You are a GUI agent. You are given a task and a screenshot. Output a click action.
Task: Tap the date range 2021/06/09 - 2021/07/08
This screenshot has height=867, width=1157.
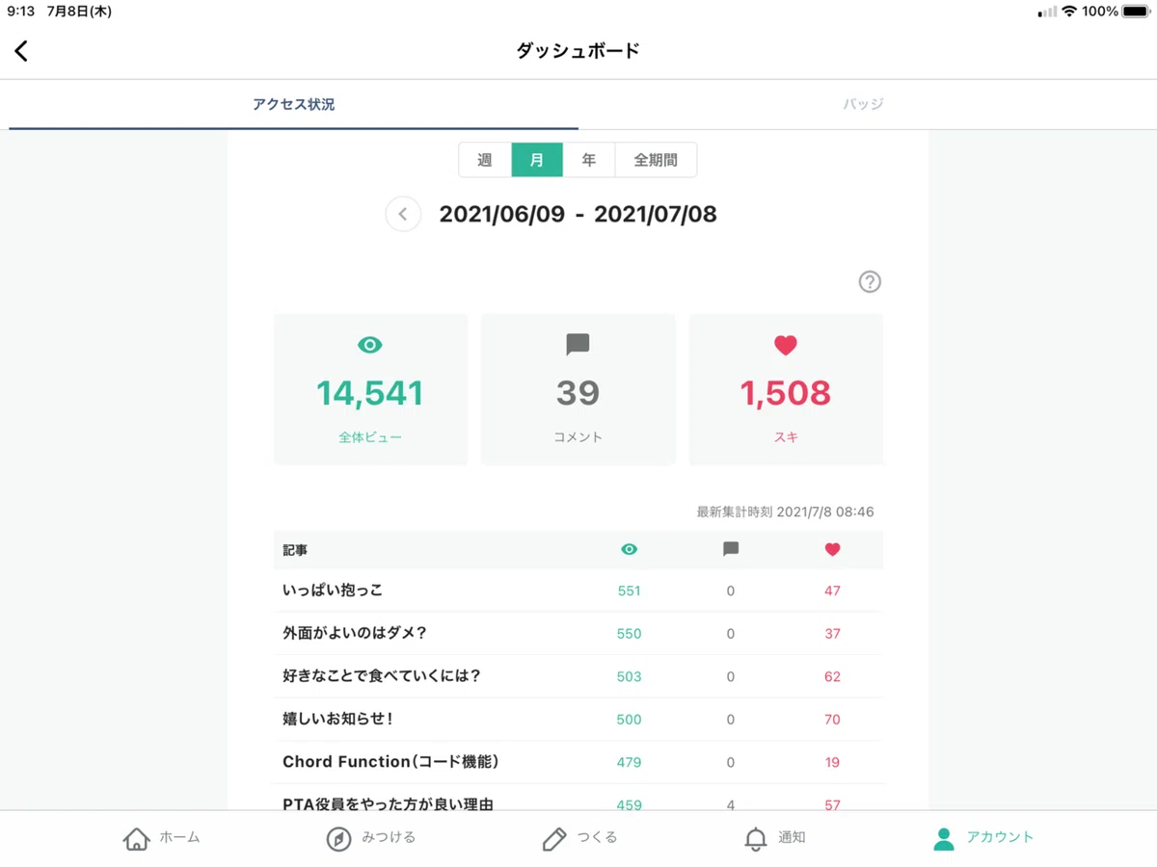578,214
